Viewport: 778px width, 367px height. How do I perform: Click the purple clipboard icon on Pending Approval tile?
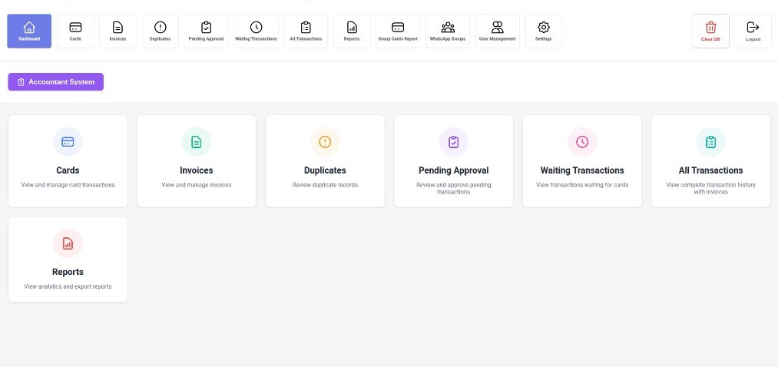pos(453,142)
